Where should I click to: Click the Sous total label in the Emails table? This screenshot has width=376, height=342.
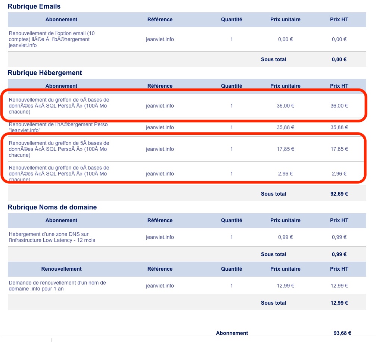point(273,59)
